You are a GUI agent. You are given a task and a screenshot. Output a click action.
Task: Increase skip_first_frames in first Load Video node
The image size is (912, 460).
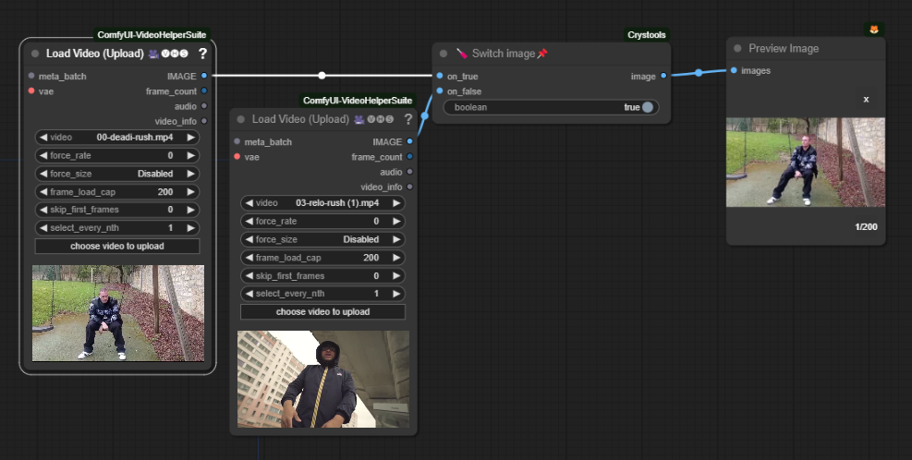click(190, 210)
